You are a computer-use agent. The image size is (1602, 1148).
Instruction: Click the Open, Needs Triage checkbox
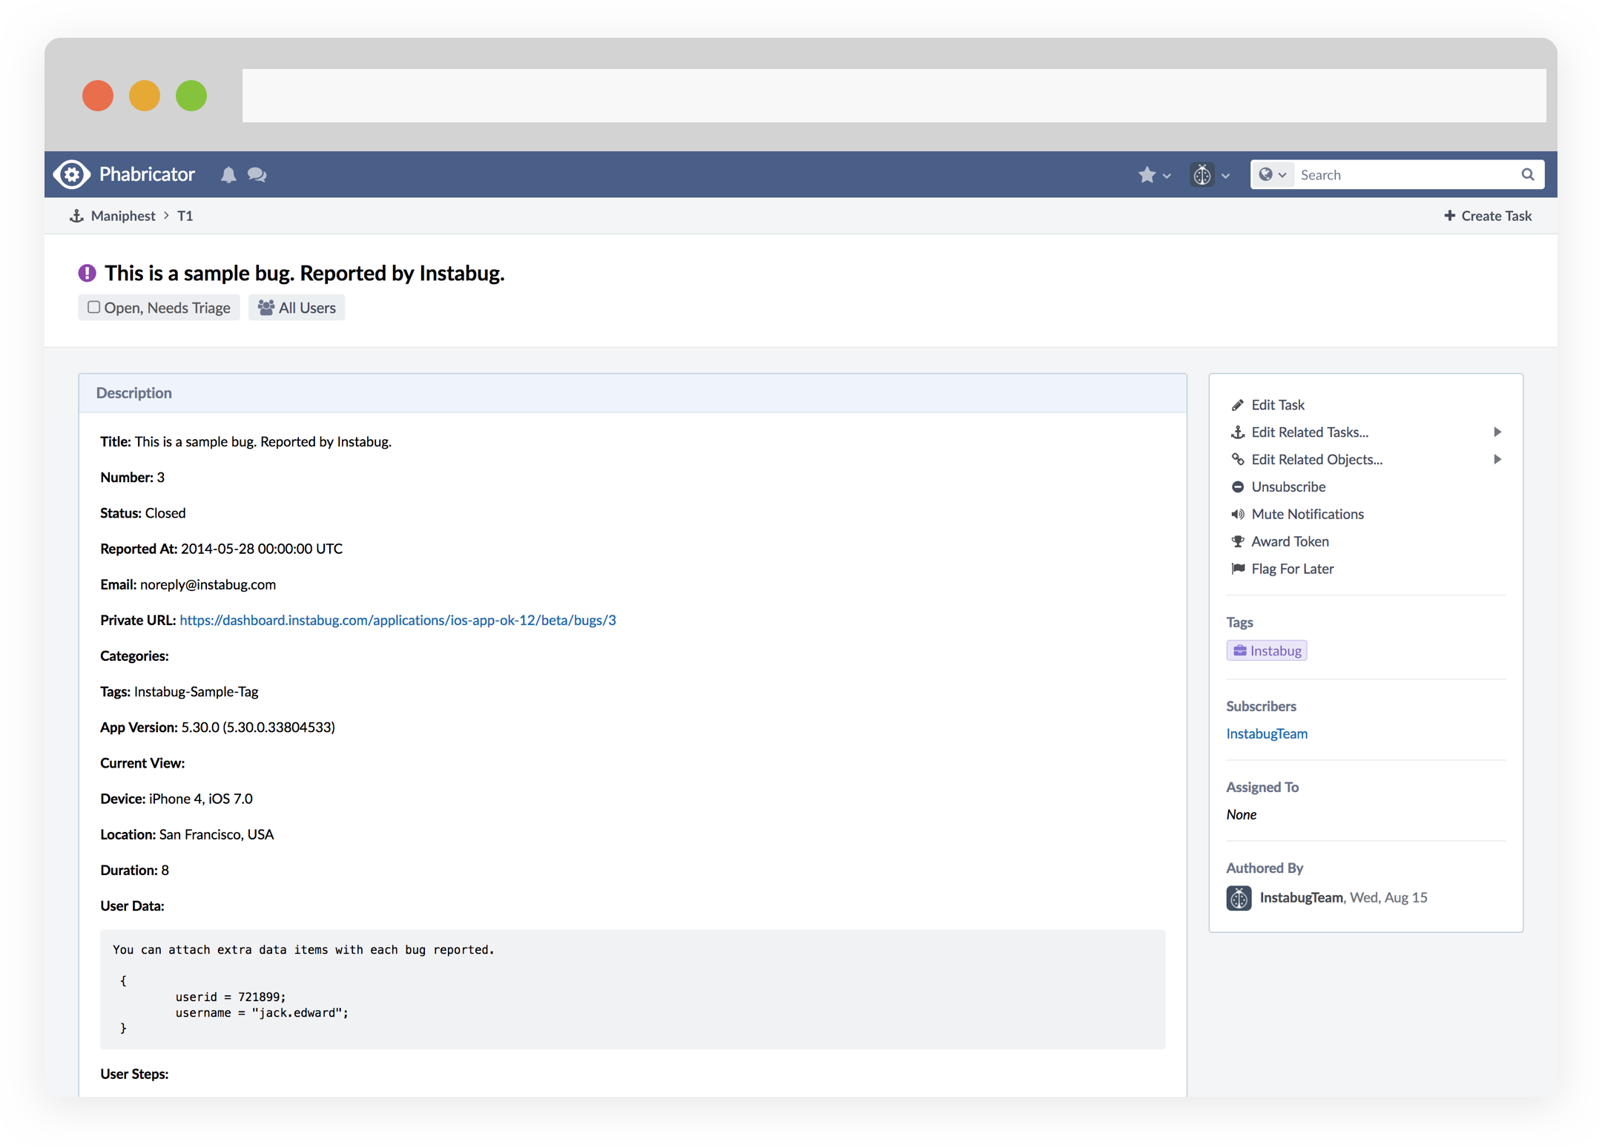tap(94, 307)
